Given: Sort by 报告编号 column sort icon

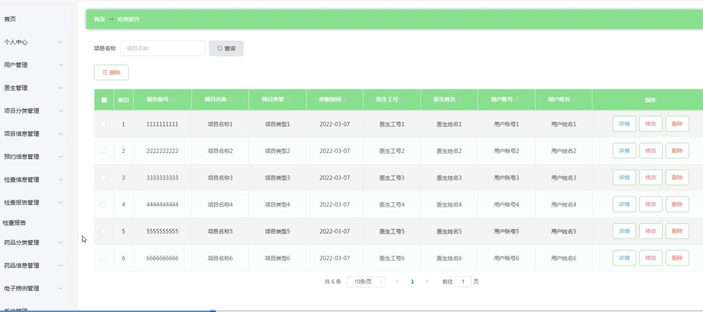Looking at the screenshot, I should pos(174,100).
